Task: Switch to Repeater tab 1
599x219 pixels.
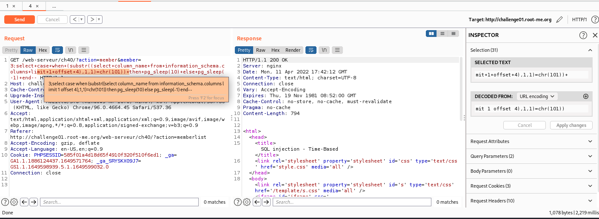Action: pyautogui.click(x=7, y=6)
